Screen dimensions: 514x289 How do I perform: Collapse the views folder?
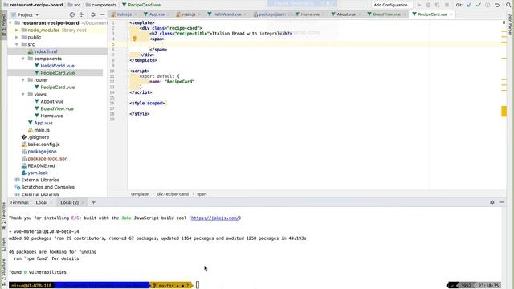tap(23, 95)
